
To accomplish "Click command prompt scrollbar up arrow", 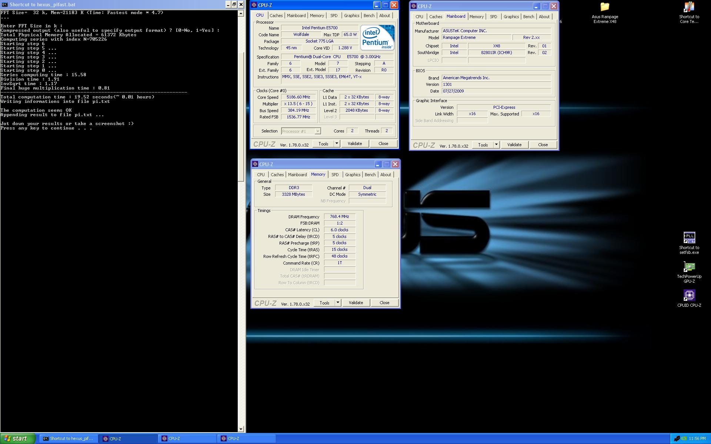I will pyautogui.click(x=241, y=14).
